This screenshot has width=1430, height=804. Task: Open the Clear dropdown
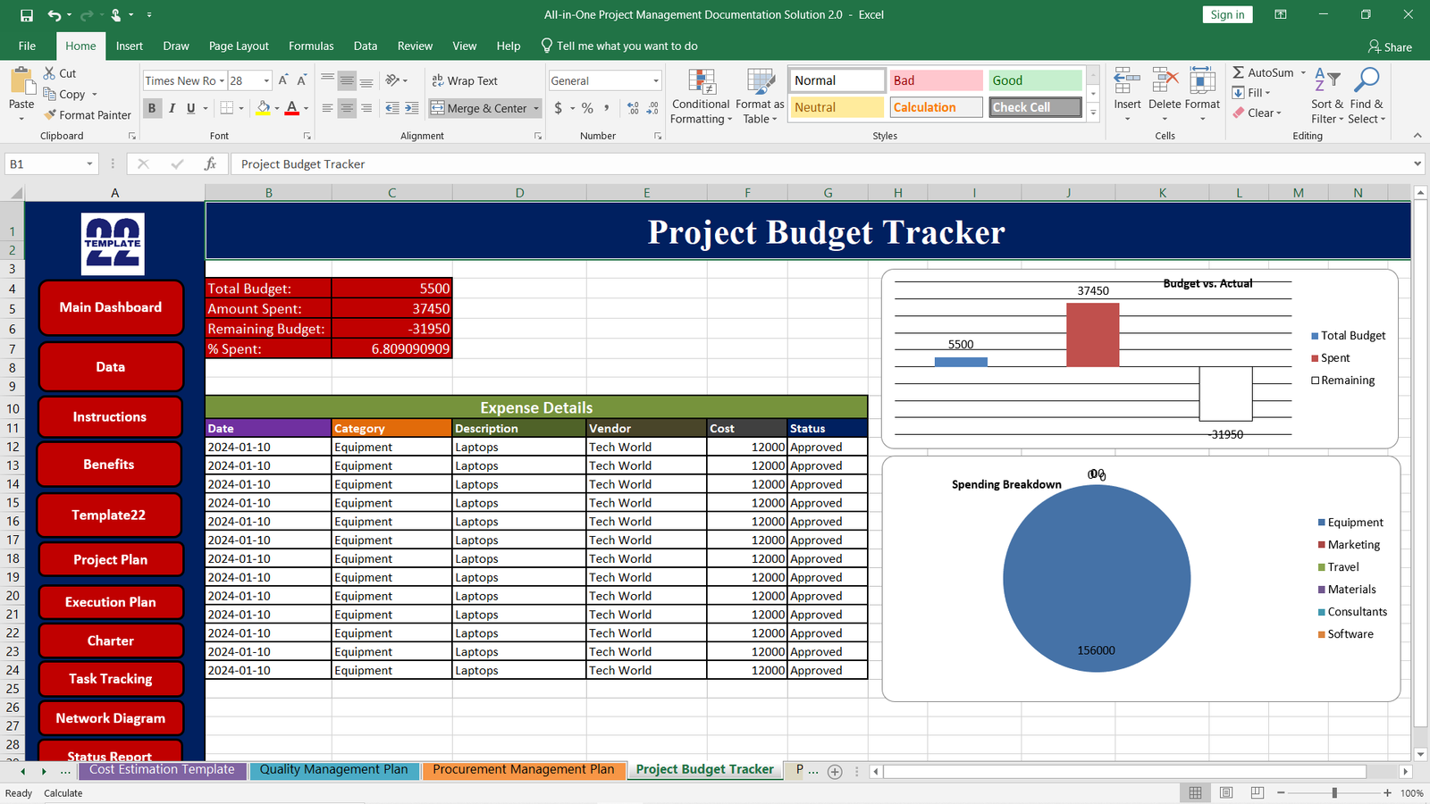coord(1257,113)
